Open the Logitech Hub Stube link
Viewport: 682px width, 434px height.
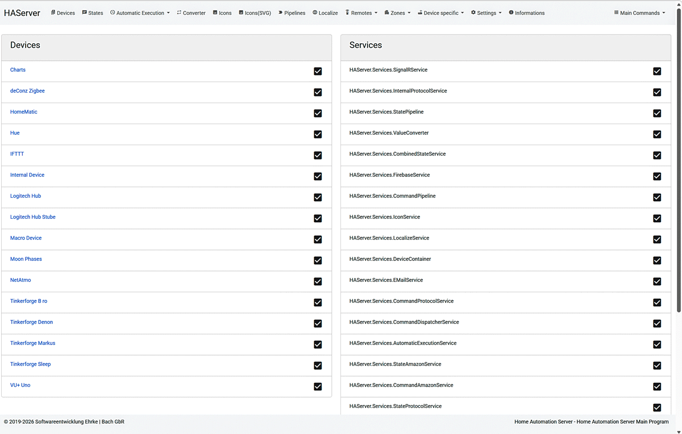(33, 217)
